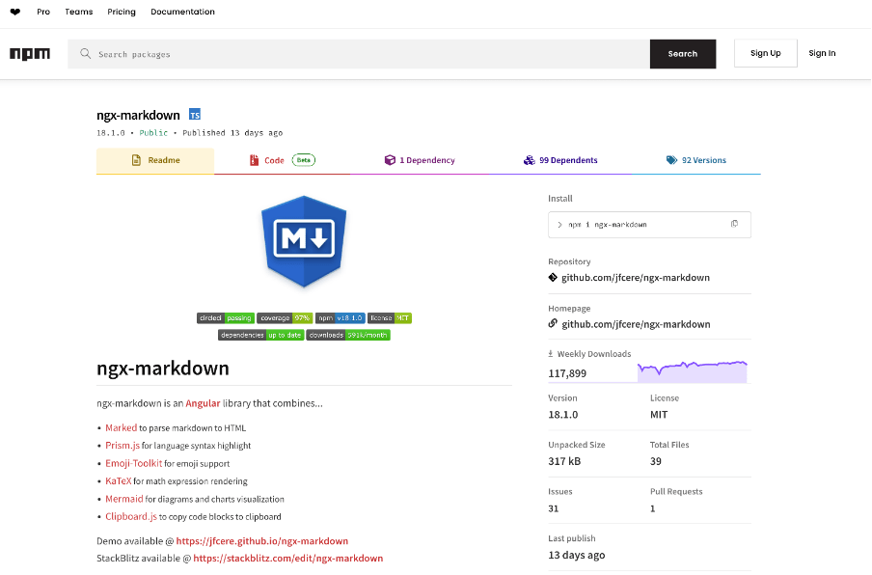The height and width of the screenshot is (575, 872).
Task: Click the Versions tab's tags icon
Action: pyautogui.click(x=671, y=160)
